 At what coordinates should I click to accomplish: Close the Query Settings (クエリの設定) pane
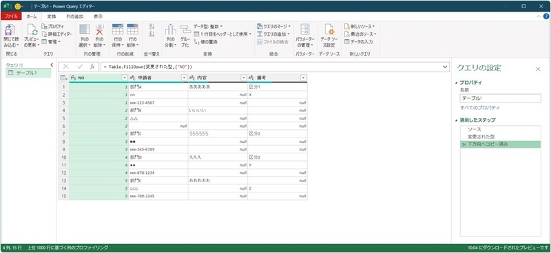point(538,69)
